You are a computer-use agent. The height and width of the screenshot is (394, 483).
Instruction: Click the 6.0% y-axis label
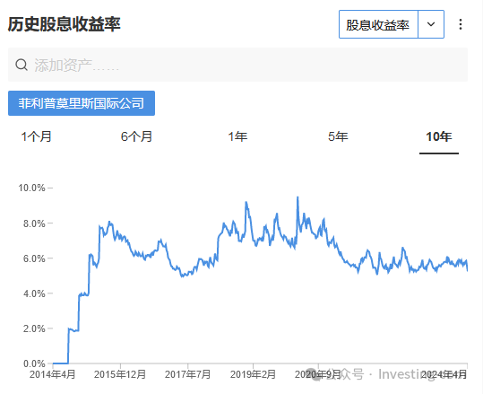(x=34, y=258)
